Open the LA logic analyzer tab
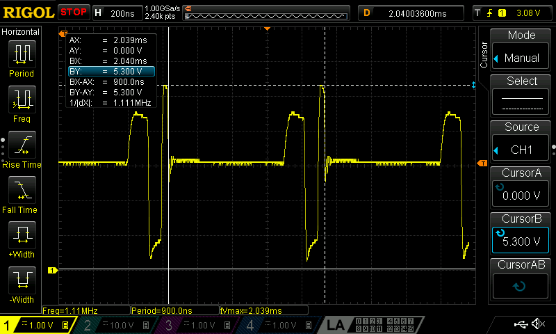 (336, 325)
